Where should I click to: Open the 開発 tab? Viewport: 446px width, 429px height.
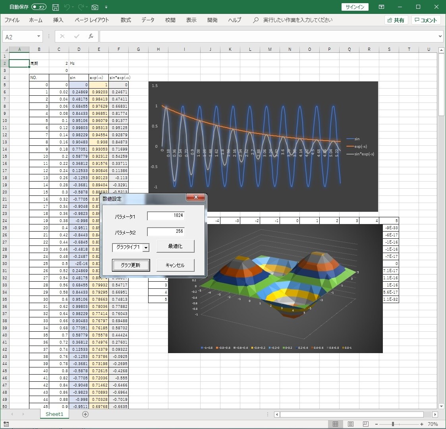point(212,20)
